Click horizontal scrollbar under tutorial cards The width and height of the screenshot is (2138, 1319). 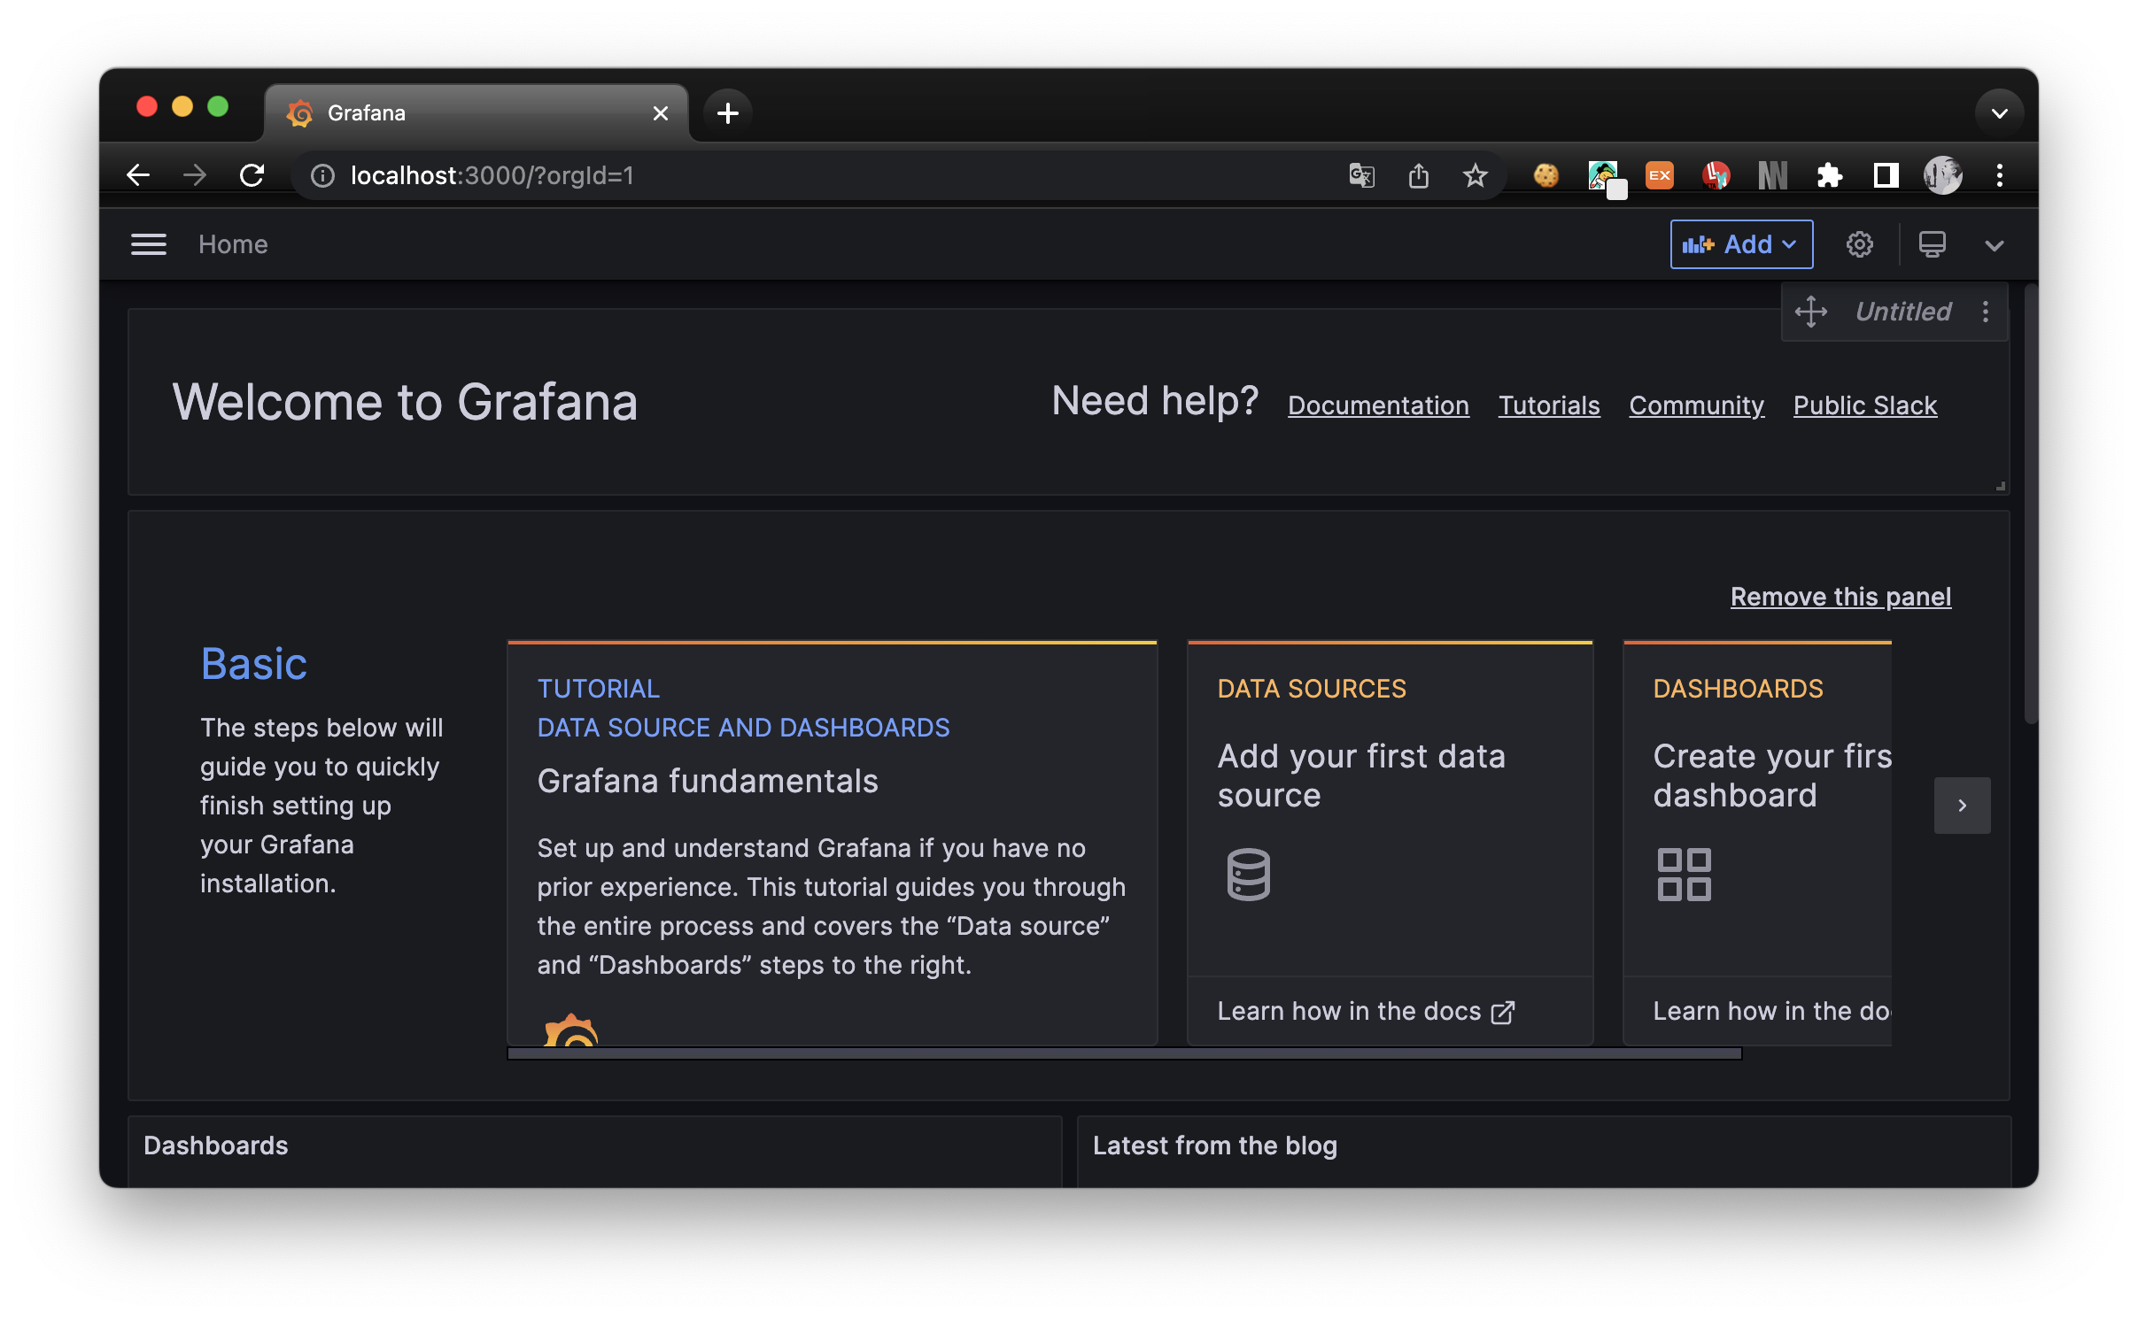coord(1123,1053)
